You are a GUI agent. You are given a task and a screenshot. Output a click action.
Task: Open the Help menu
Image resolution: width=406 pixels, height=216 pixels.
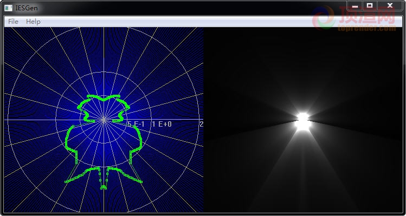click(x=33, y=22)
